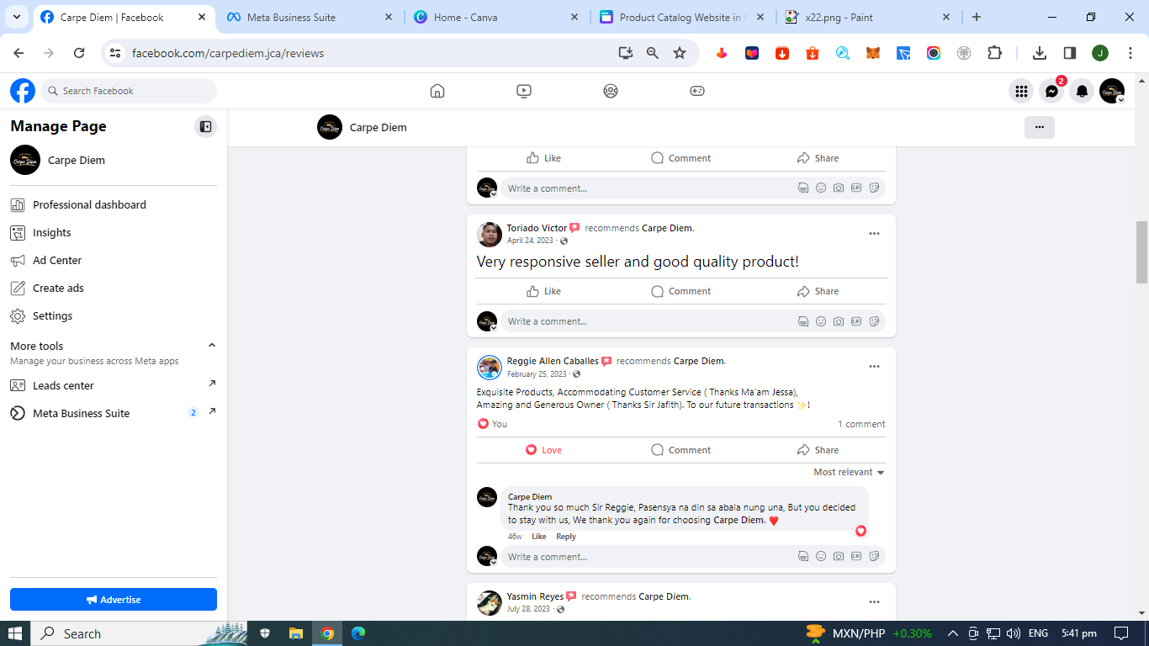This screenshot has height=646, width=1149.
Task: Open the page header three-dots menu
Action: click(x=1040, y=127)
